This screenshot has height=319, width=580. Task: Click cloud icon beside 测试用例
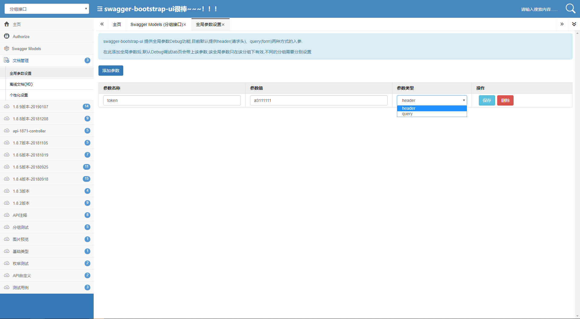7,287
